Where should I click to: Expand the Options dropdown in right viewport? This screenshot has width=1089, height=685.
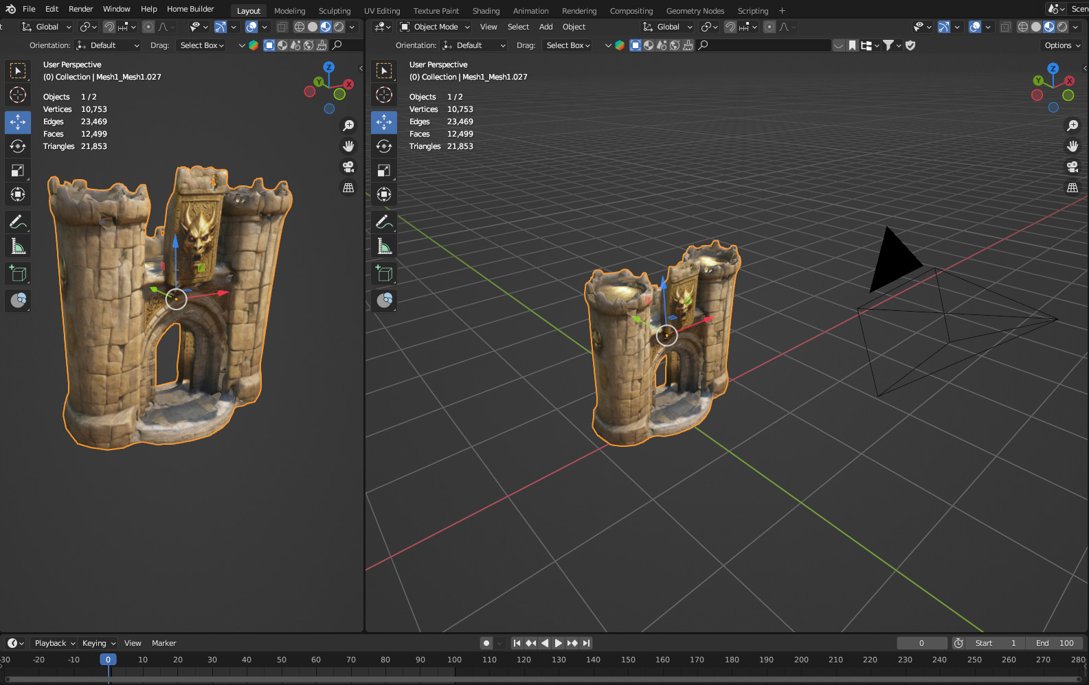point(1062,45)
